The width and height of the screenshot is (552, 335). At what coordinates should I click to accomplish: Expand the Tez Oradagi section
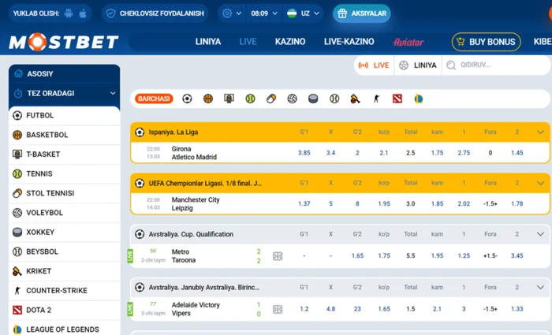pyautogui.click(x=64, y=93)
